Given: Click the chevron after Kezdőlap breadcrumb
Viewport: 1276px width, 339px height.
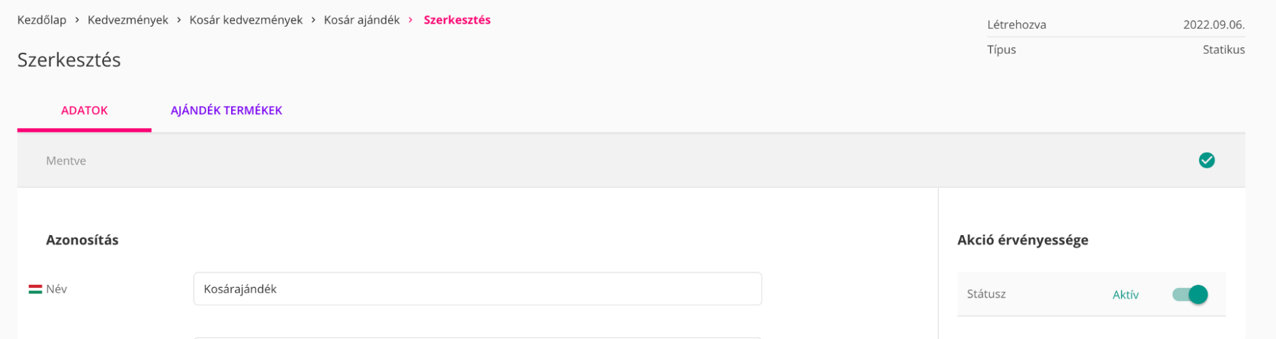Looking at the screenshot, I should [77, 20].
